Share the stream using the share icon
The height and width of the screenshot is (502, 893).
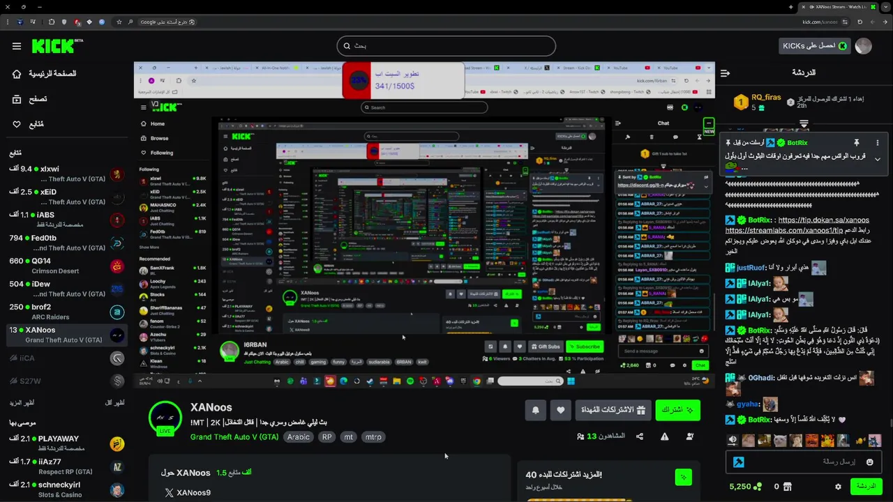pos(639,436)
